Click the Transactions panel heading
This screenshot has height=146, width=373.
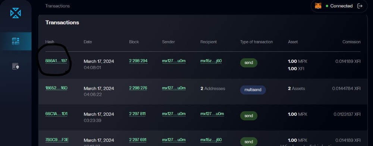pyautogui.click(x=62, y=23)
